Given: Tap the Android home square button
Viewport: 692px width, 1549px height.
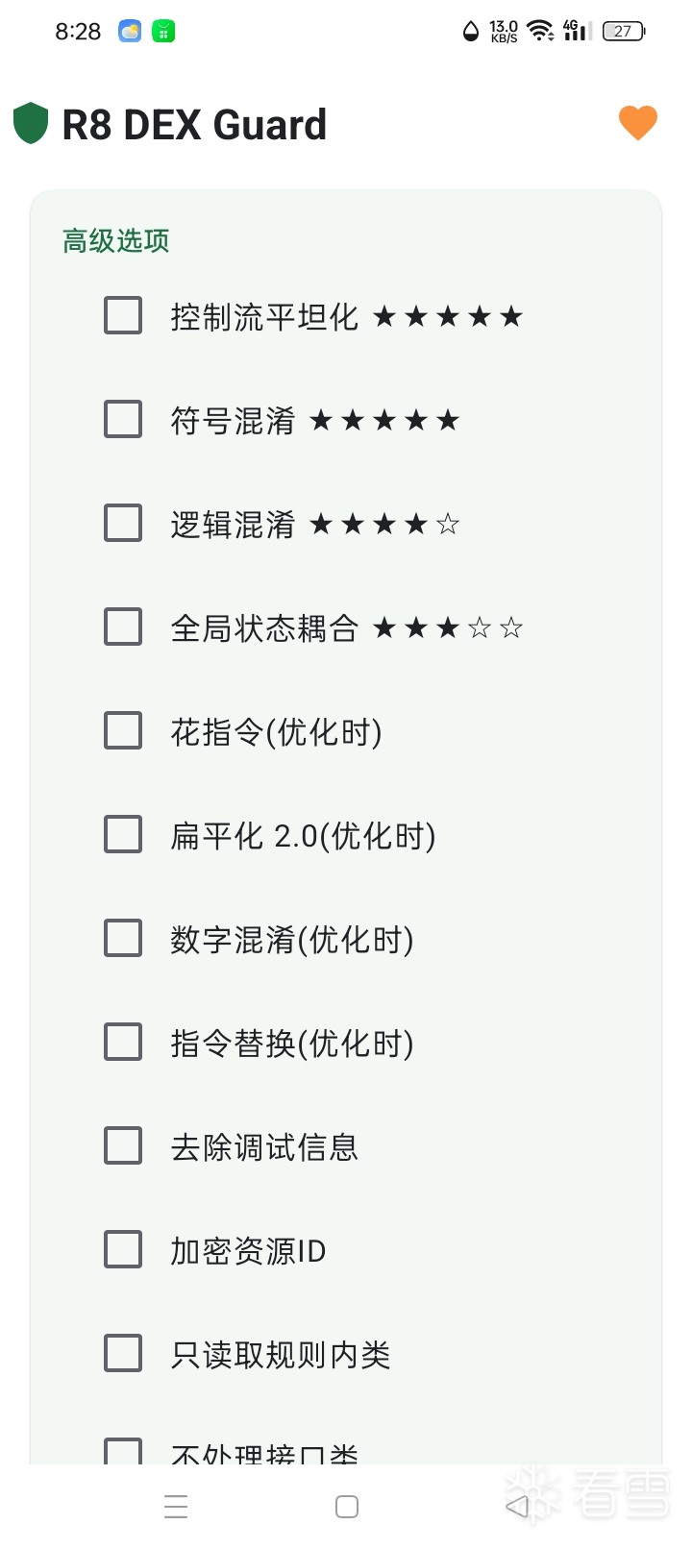Looking at the screenshot, I should [347, 1506].
